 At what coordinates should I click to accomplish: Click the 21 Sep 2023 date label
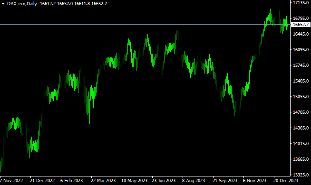(x=225, y=180)
